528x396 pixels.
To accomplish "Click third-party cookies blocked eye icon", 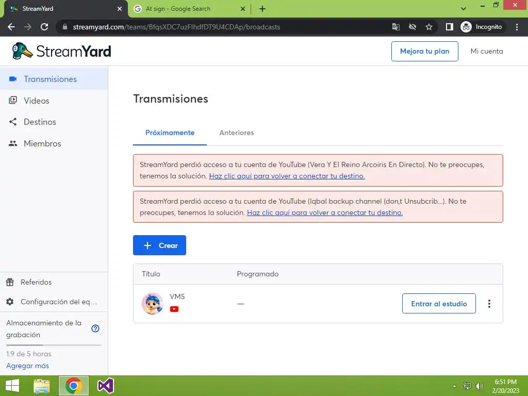I will (412, 27).
